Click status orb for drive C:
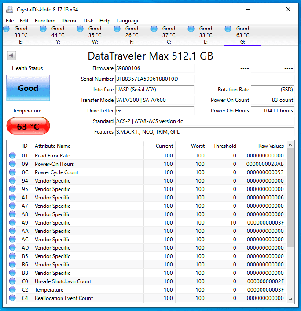 [x=154, y=29]
